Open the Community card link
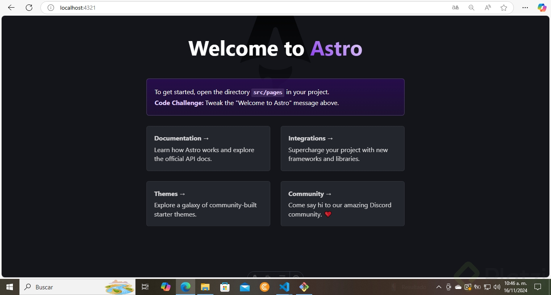 pyautogui.click(x=342, y=204)
